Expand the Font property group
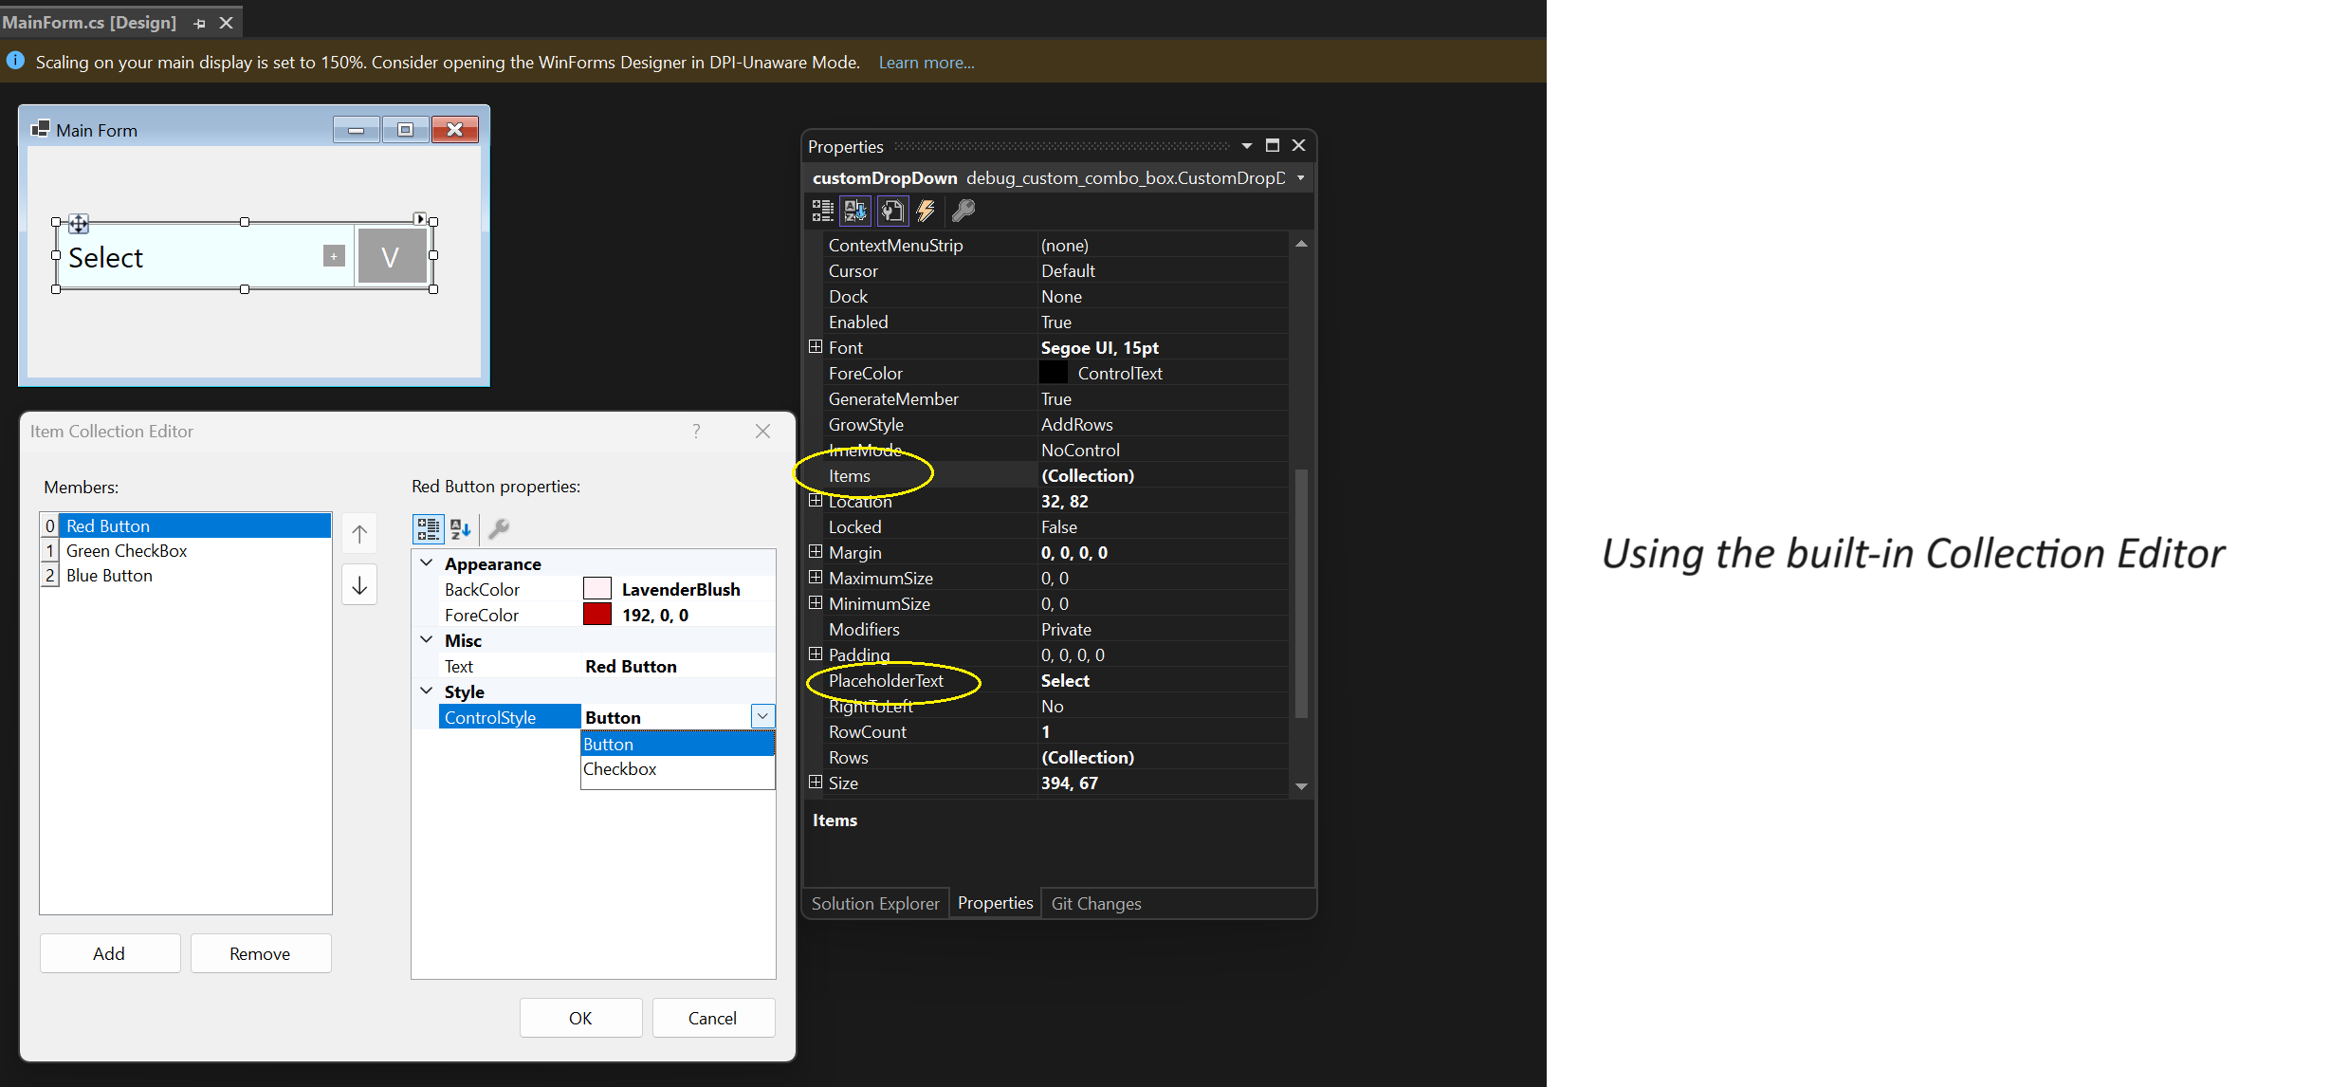2330x1087 pixels. coord(816,346)
